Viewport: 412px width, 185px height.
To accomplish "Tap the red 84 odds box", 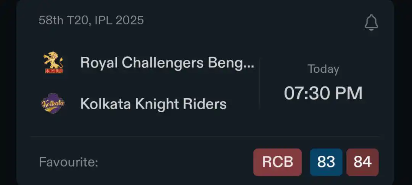I will (363, 162).
